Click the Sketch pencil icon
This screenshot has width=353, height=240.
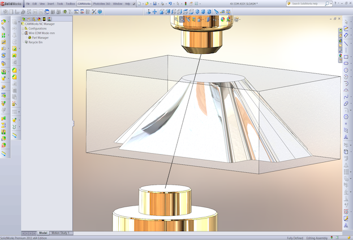tap(346, 28)
